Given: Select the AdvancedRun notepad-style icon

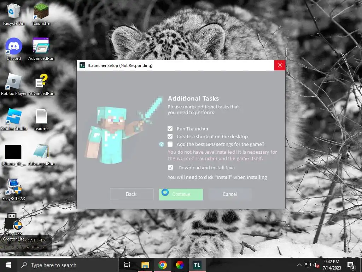Looking at the screenshot, I should [41, 154].
